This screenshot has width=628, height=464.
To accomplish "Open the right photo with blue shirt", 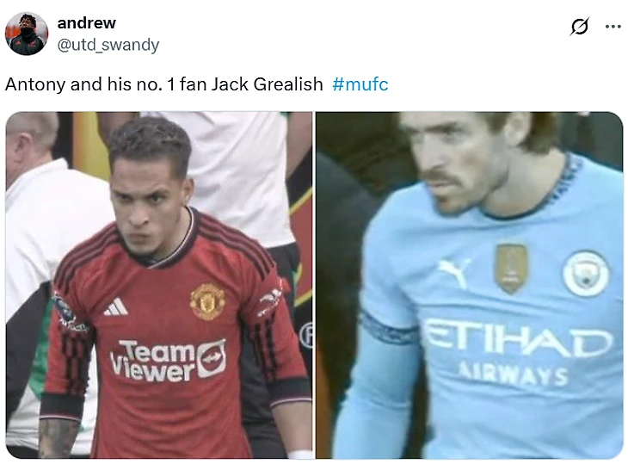I will (x=470, y=285).
